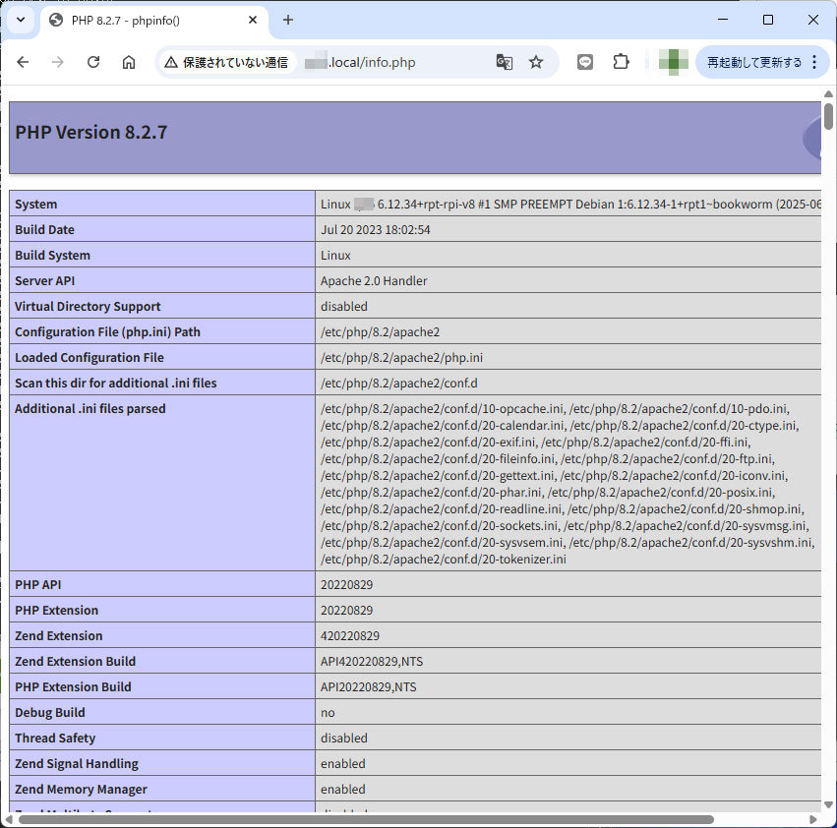Click the PHP Version 8.2.7 heading
Image resolution: width=837 pixels, height=828 pixels.
[91, 132]
